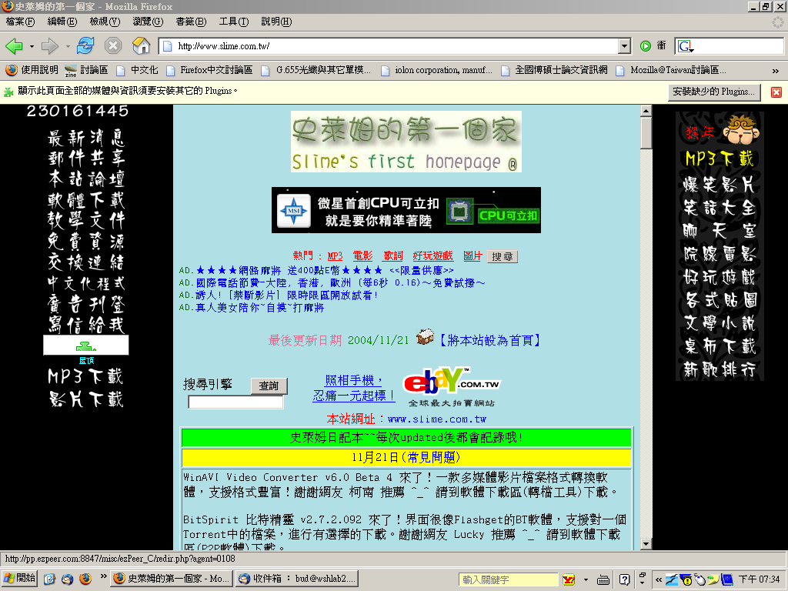Open the 使用說明 bookmark
Screen dimensions: 788x591
tap(32, 70)
